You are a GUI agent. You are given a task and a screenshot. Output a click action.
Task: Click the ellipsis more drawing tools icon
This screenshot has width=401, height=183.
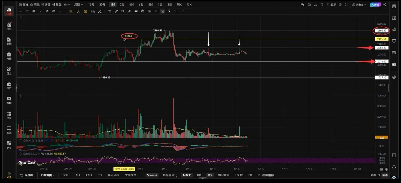coord(60,11)
